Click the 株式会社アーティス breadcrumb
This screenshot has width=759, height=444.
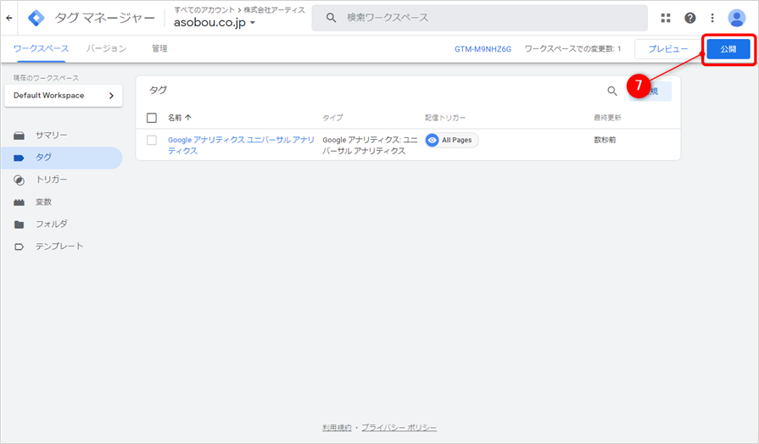click(274, 9)
